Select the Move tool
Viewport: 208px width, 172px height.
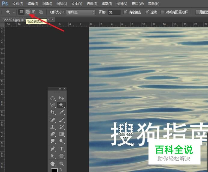(61, 98)
